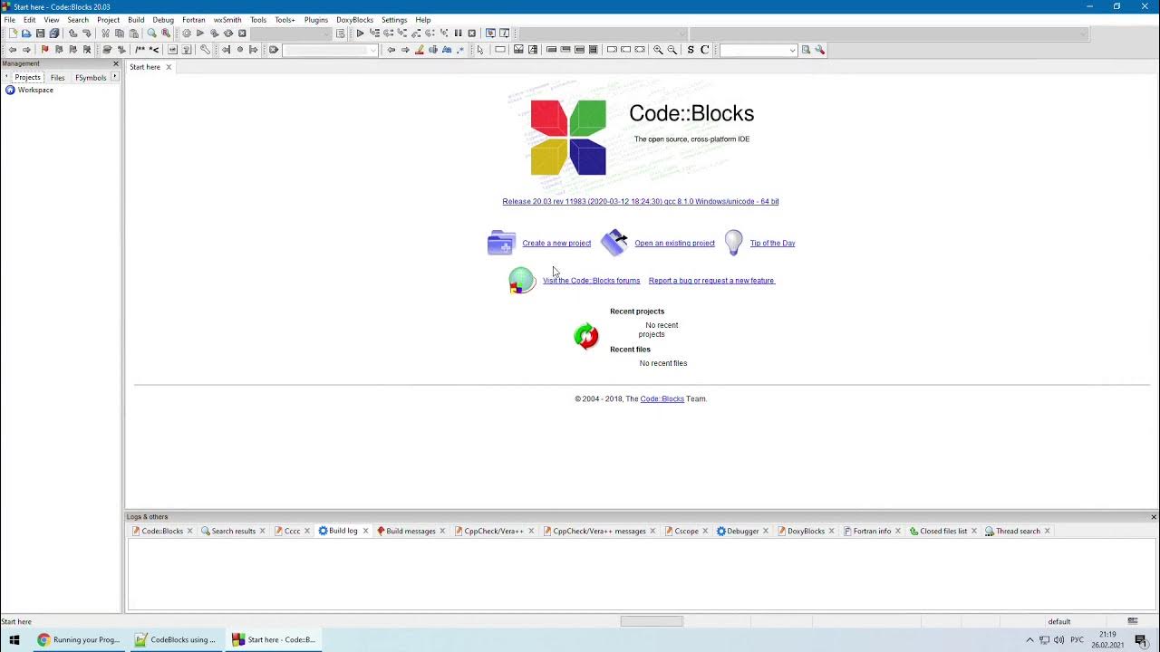Click the Build and run icon
This screenshot has width=1160, height=652.
coord(215,34)
